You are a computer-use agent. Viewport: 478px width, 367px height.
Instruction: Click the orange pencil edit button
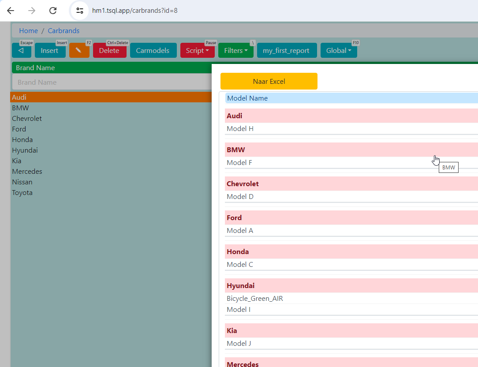pos(79,50)
